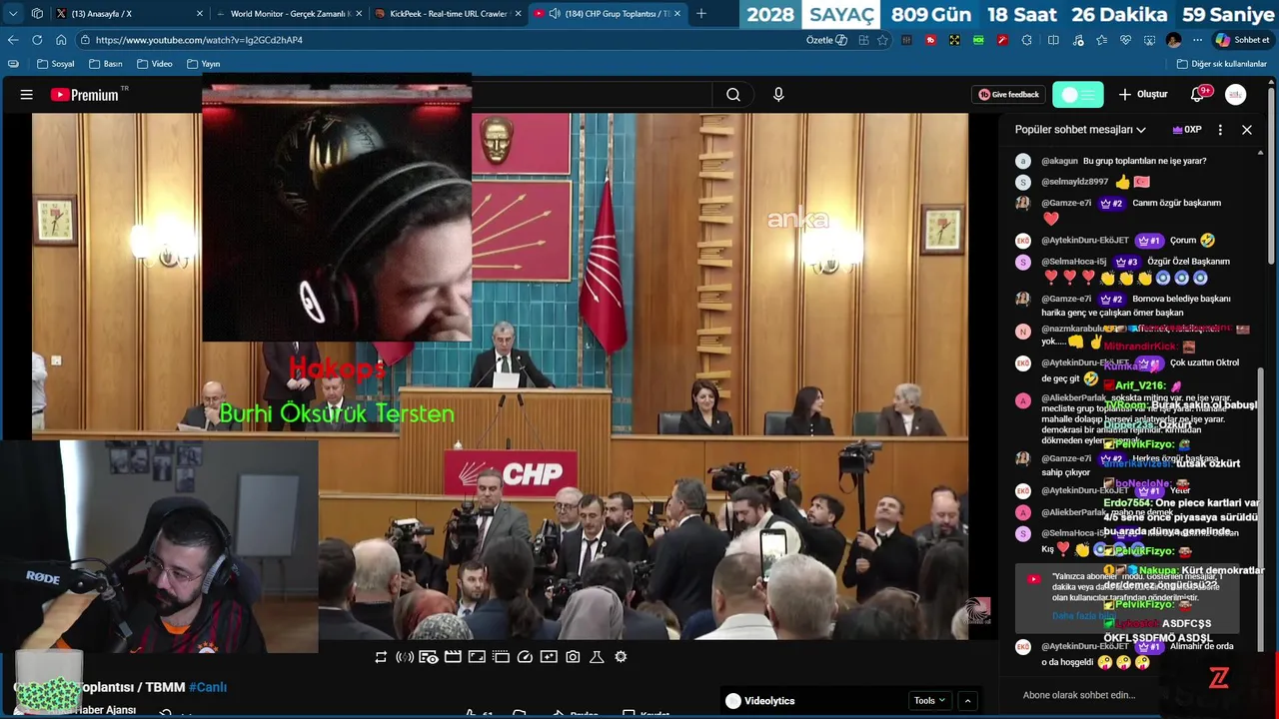Viewport: 1279px width, 719px height.
Task: Click Oluştur create button
Action: coord(1143,95)
